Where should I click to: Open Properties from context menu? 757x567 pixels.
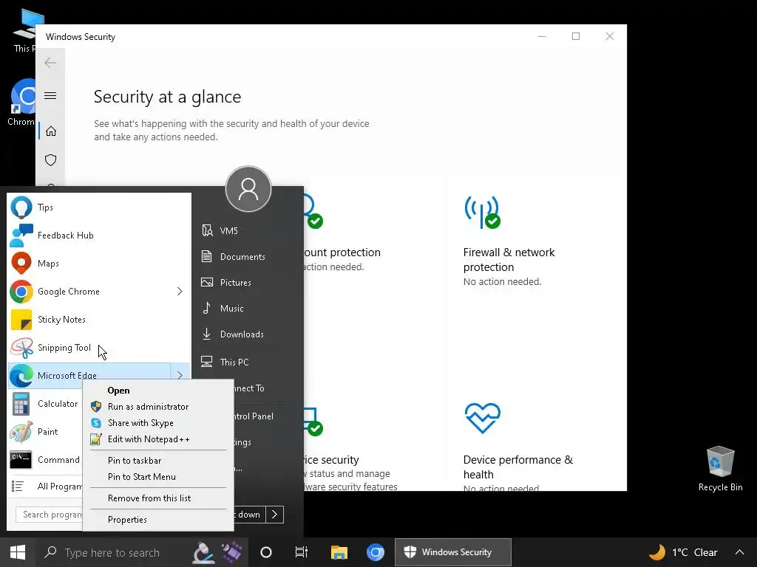point(158,519)
